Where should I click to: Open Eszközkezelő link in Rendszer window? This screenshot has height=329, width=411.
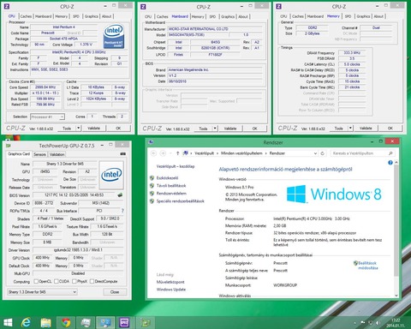click(x=167, y=178)
